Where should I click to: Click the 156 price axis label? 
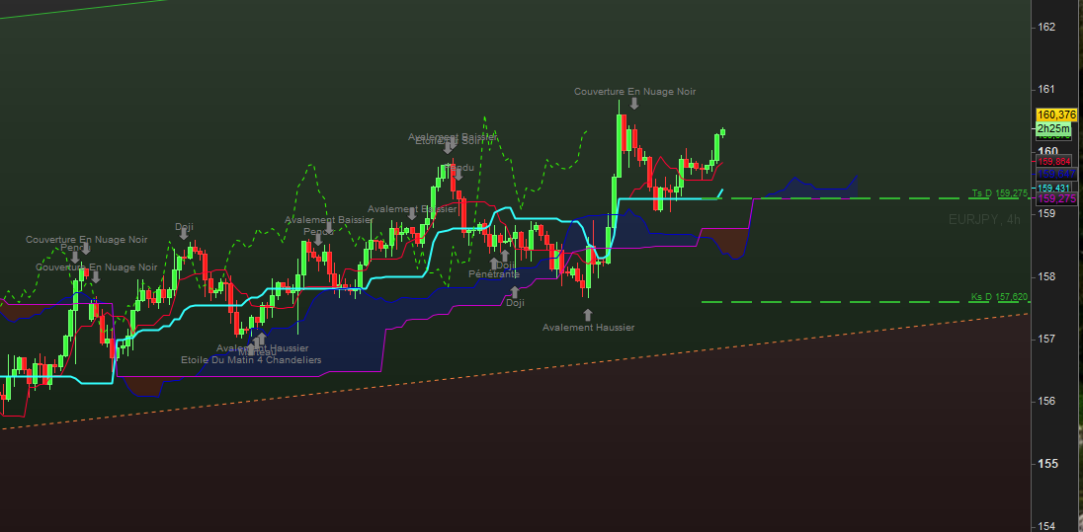(1046, 401)
